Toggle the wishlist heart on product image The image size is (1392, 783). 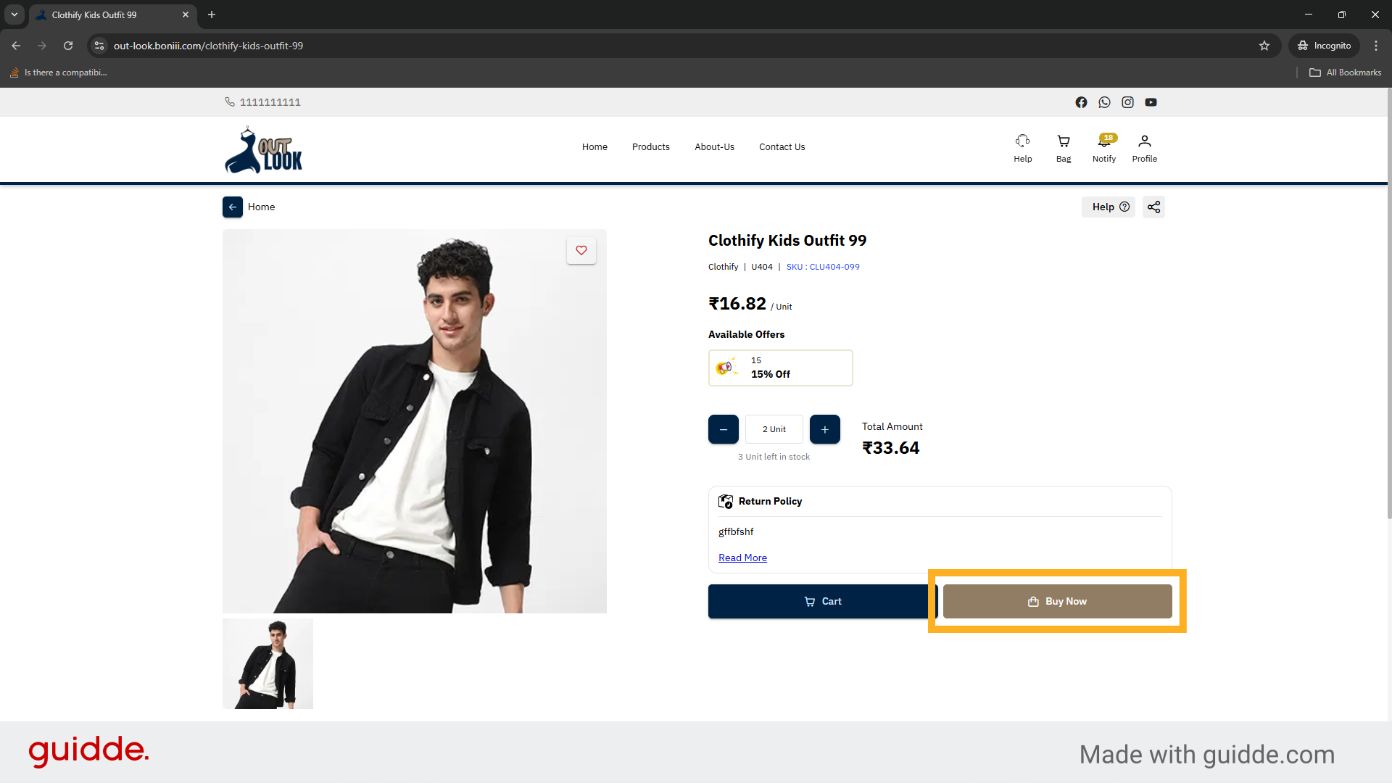click(x=581, y=251)
